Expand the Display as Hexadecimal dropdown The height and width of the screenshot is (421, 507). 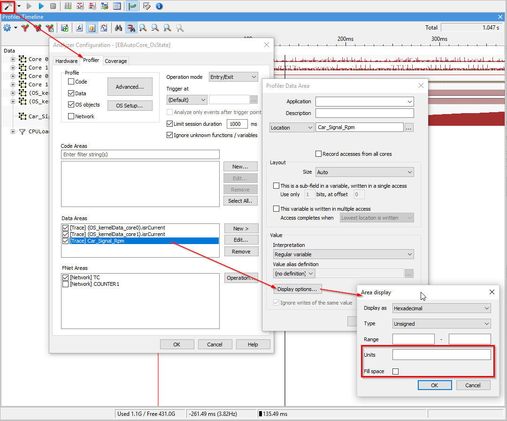(x=441, y=308)
